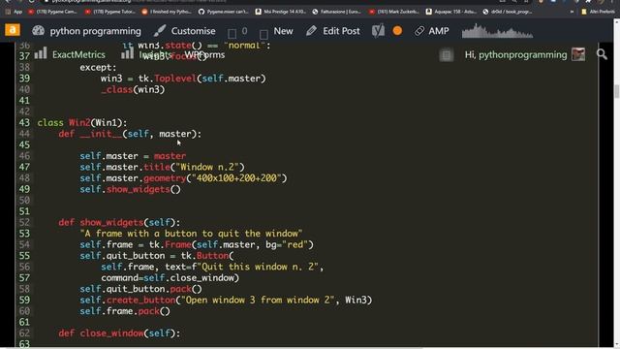
Task: Click 'def show_widgets(self):' line
Action: click(119, 222)
